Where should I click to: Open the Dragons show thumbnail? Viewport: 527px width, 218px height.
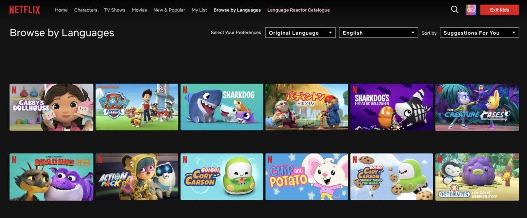(x=51, y=177)
